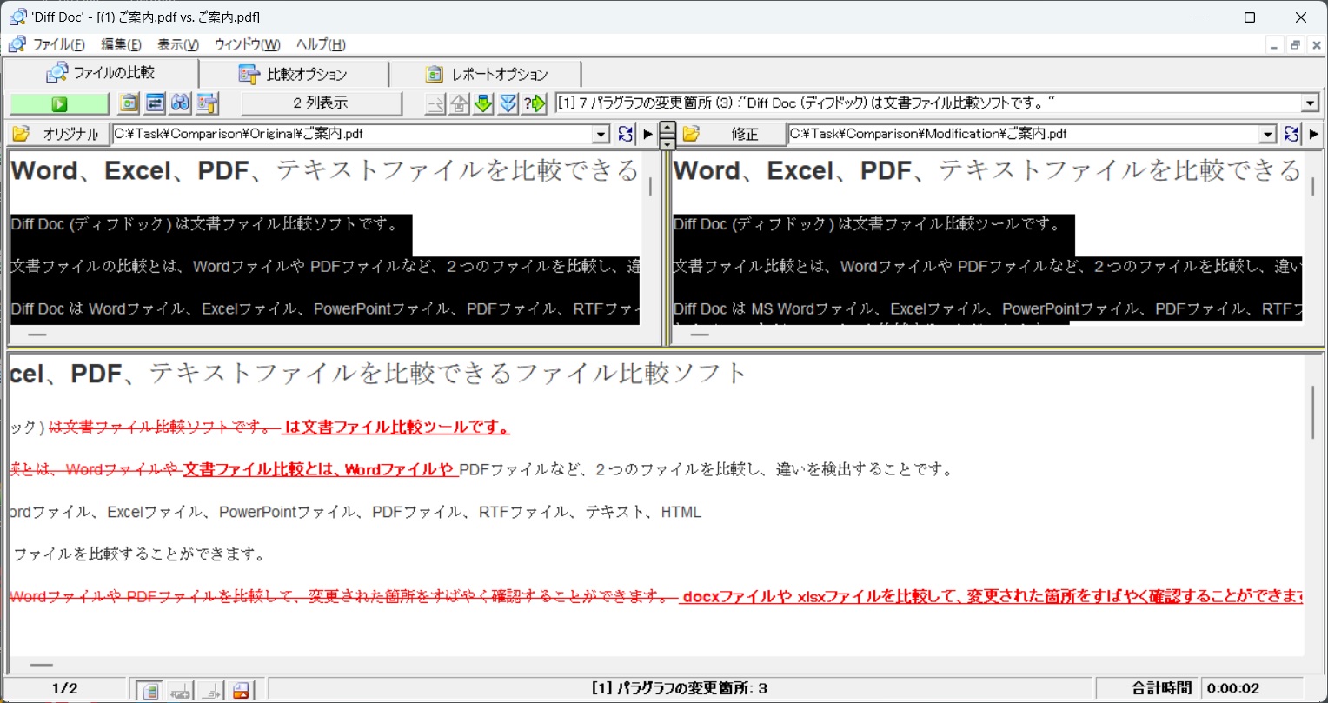1328x703 pixels.
Task: Jump to next difference with green down arrow
Action: pos(484,103)
